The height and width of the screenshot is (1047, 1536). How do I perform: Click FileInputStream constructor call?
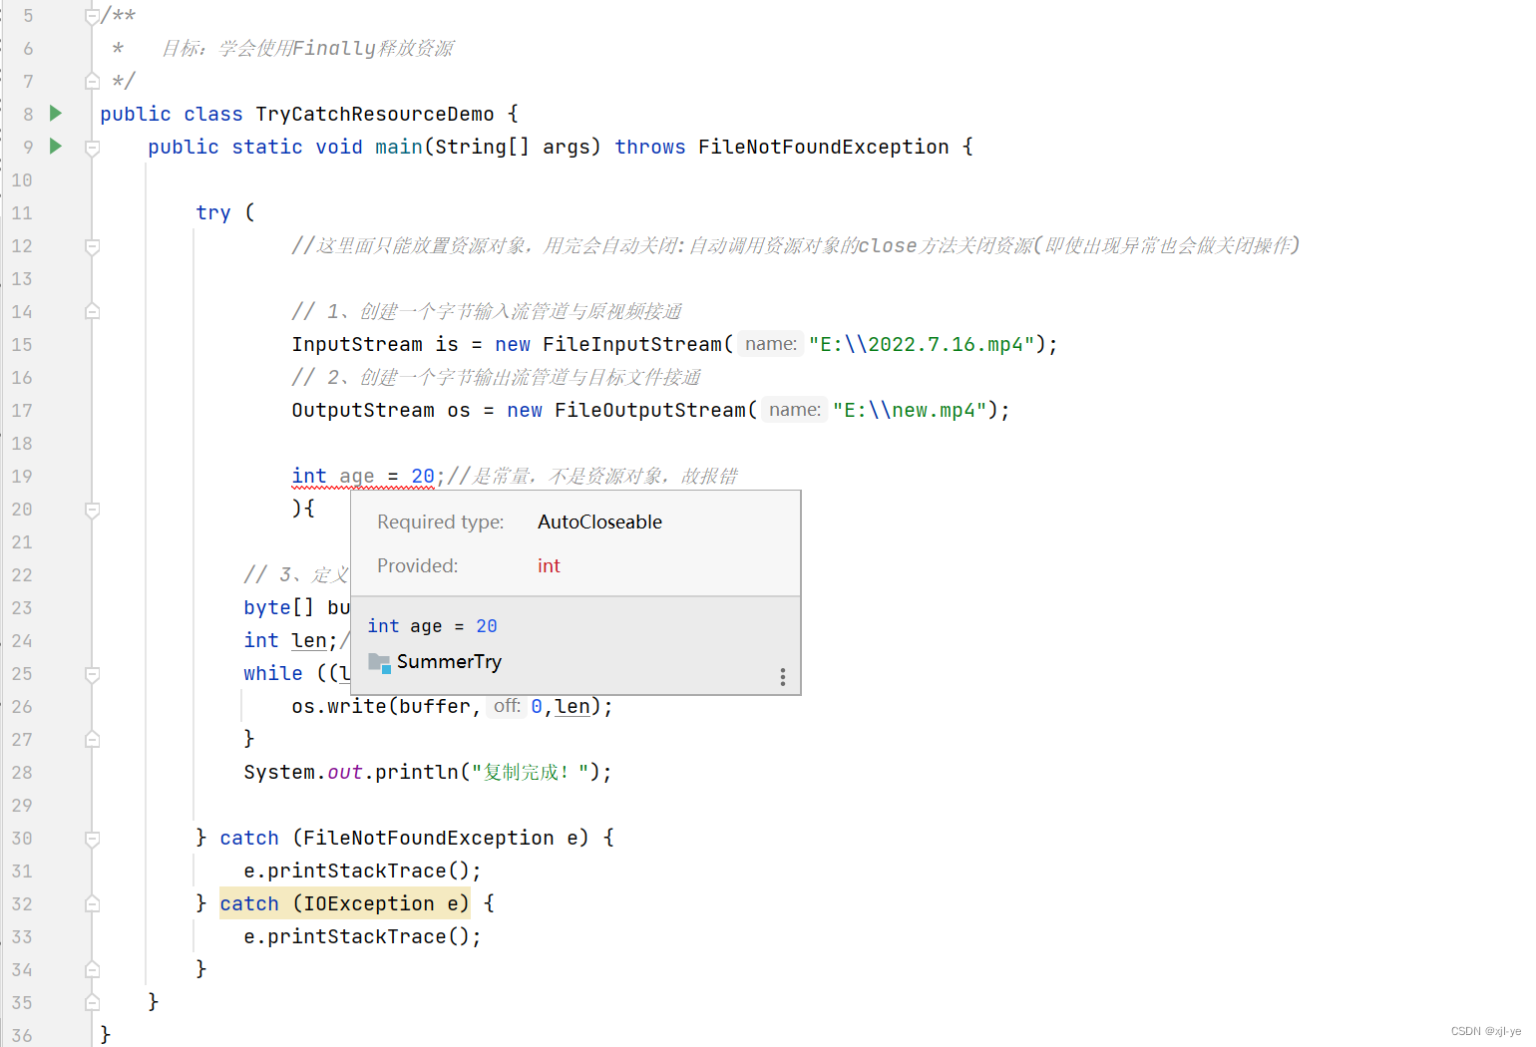point(632,344)
